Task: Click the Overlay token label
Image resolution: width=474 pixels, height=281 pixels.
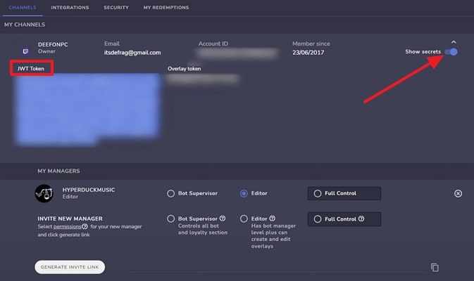Action: (184, 69)
